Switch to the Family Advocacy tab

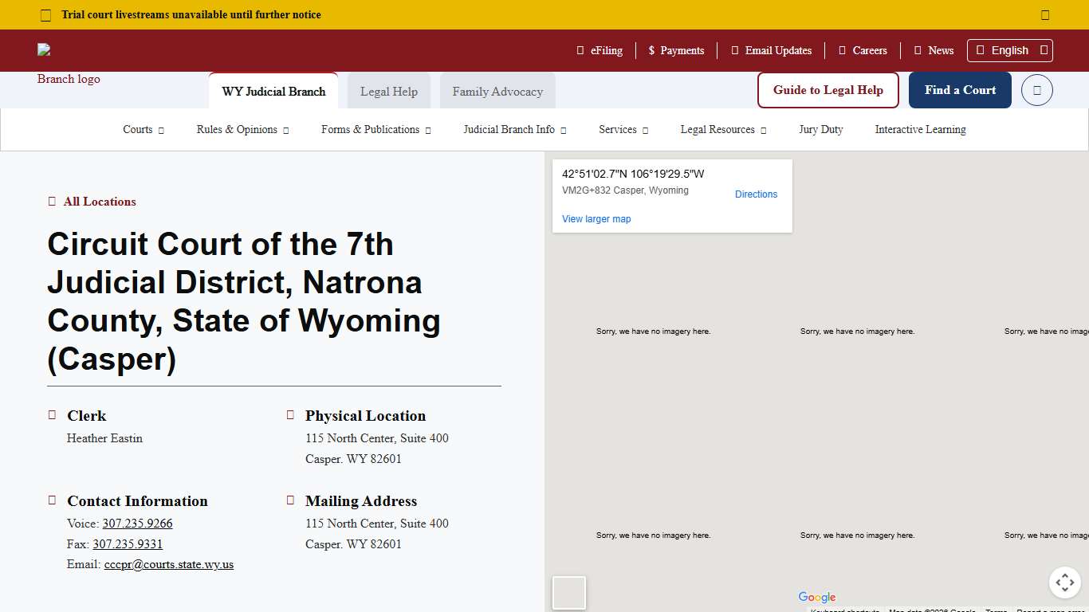pyautogui.click(x=497, y=91)
